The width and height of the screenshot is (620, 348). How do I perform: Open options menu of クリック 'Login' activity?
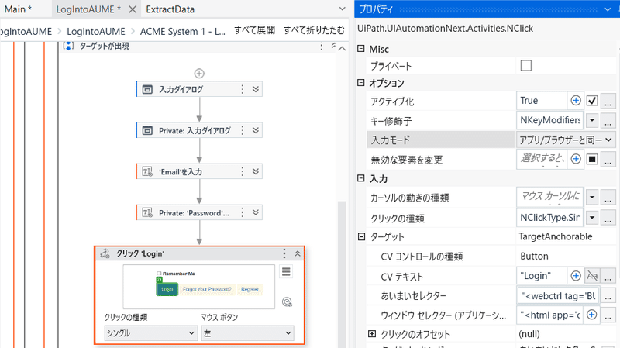pyautogui.click(x=284, y=253)
